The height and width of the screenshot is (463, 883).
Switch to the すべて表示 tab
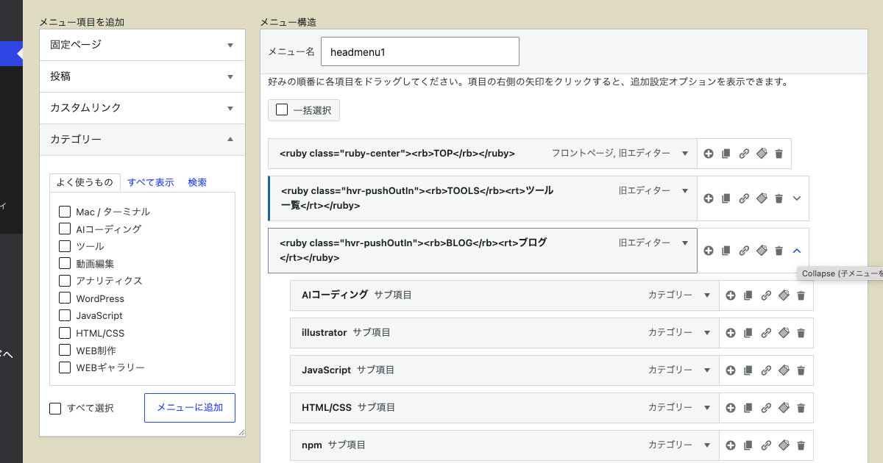151,182
